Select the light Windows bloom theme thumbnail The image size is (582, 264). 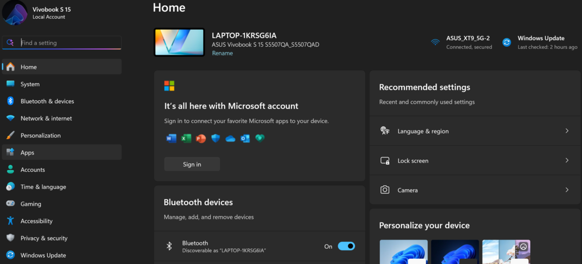point(403,252)
